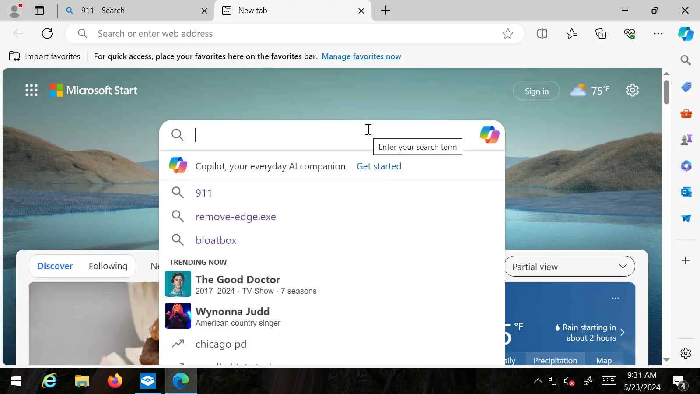Open File Explorer from the taskbar

pos(82,381)
